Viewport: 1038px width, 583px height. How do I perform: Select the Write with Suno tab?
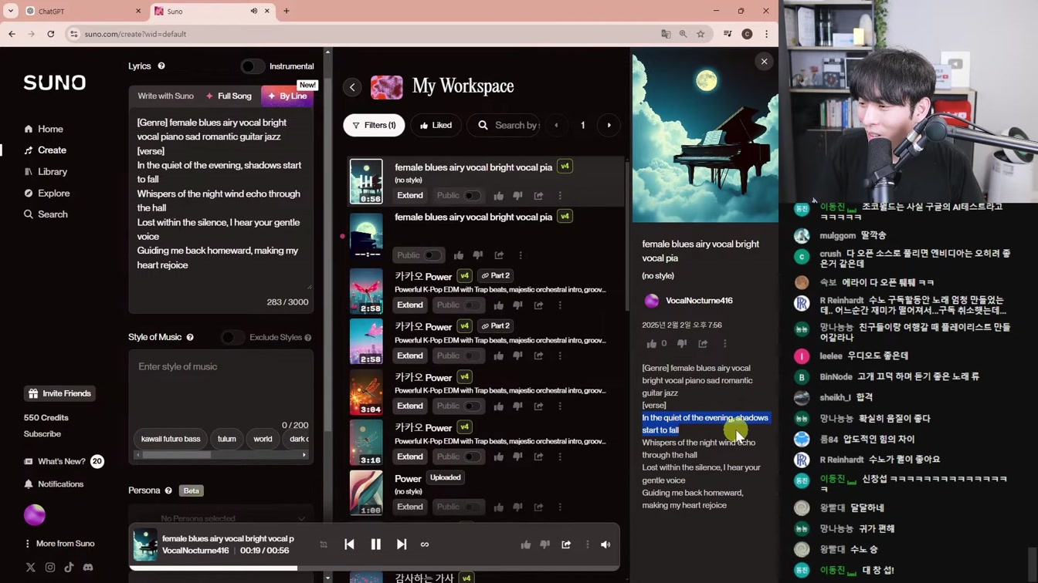coord(165,96)
